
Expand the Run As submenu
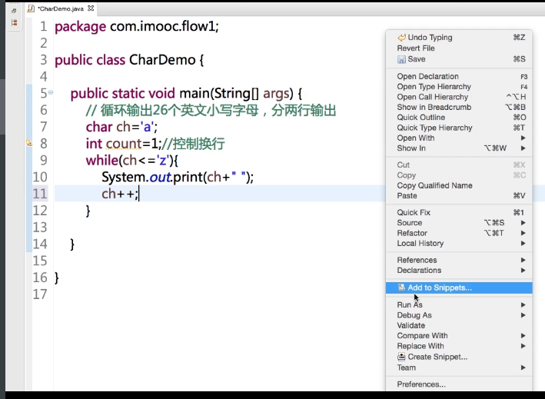523,305
